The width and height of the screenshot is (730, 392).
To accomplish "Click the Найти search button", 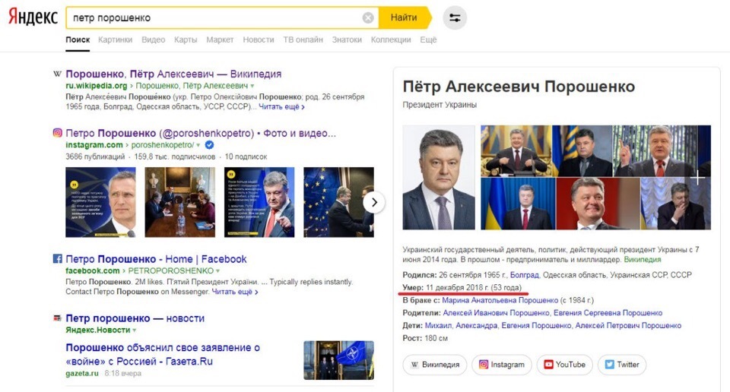I will [x=404, y=17].
